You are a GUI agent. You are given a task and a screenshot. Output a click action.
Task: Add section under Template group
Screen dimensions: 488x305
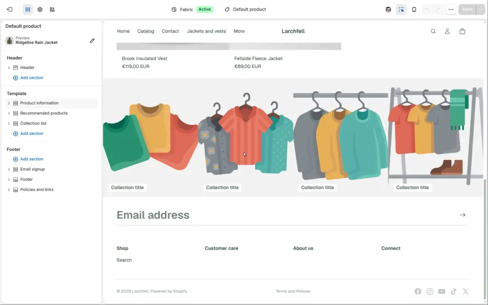coord(28,133)
